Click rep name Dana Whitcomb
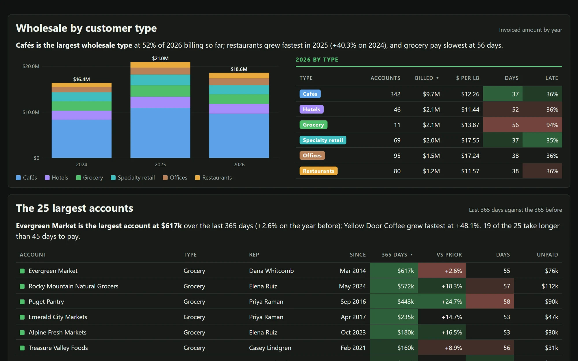578x361 pixels. click(271, 271)
